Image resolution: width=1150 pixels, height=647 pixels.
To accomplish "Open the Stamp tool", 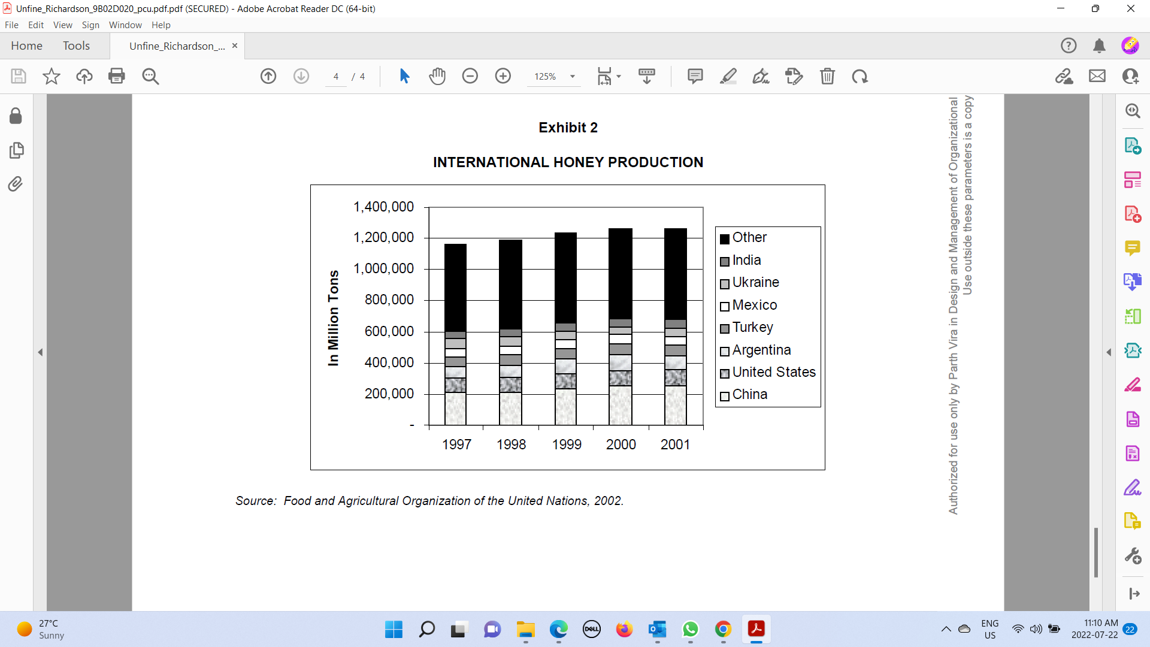I will [794, 76].
